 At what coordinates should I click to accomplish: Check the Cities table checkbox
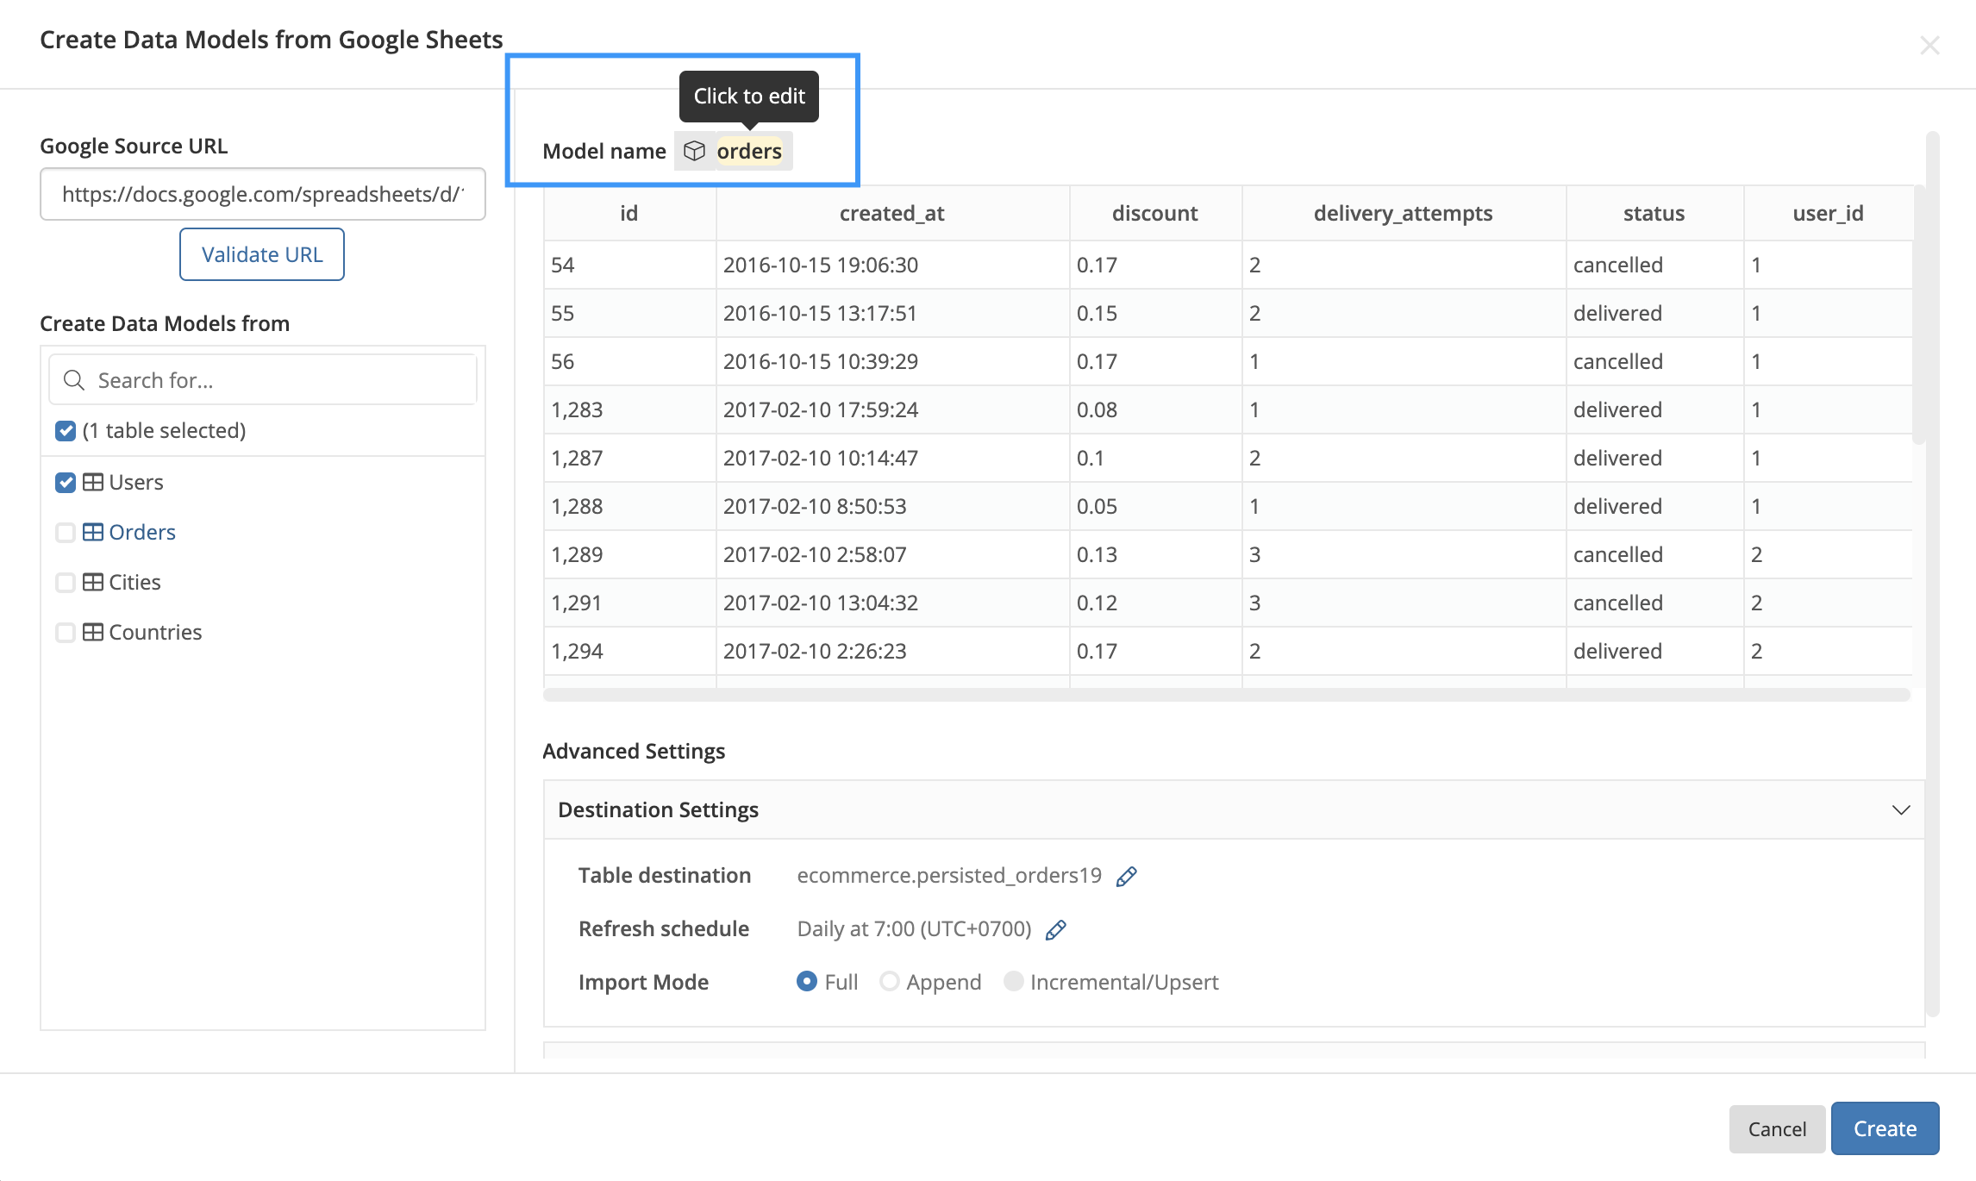pyautogui.click(x=66, y=582)
